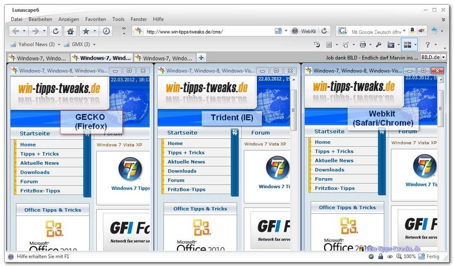
Task: Click the new window icon with plus
Action: pos(346,44)
